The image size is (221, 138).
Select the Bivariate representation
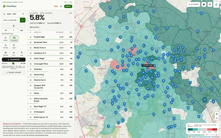pos(6,54)
